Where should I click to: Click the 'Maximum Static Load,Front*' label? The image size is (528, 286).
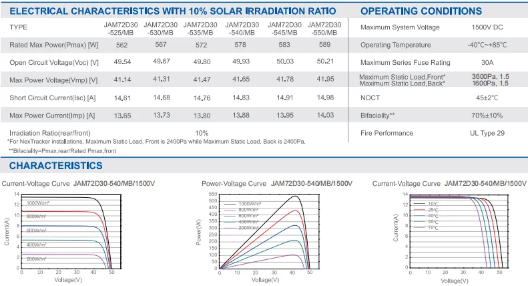(403, 77)
